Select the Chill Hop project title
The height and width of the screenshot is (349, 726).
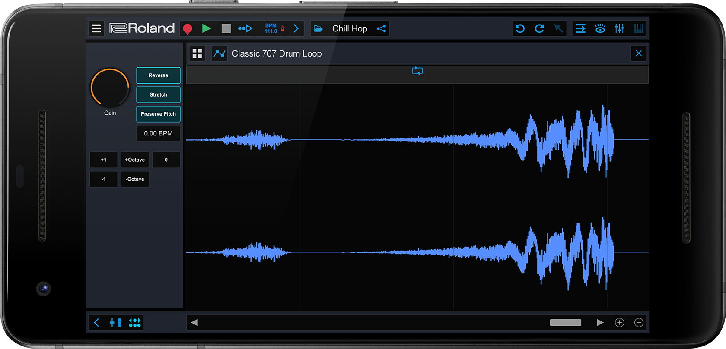350,28
